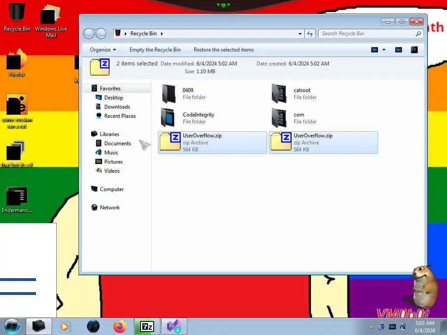
Task: Click the Action Center flag tray icon
Action: click(382, 327)
